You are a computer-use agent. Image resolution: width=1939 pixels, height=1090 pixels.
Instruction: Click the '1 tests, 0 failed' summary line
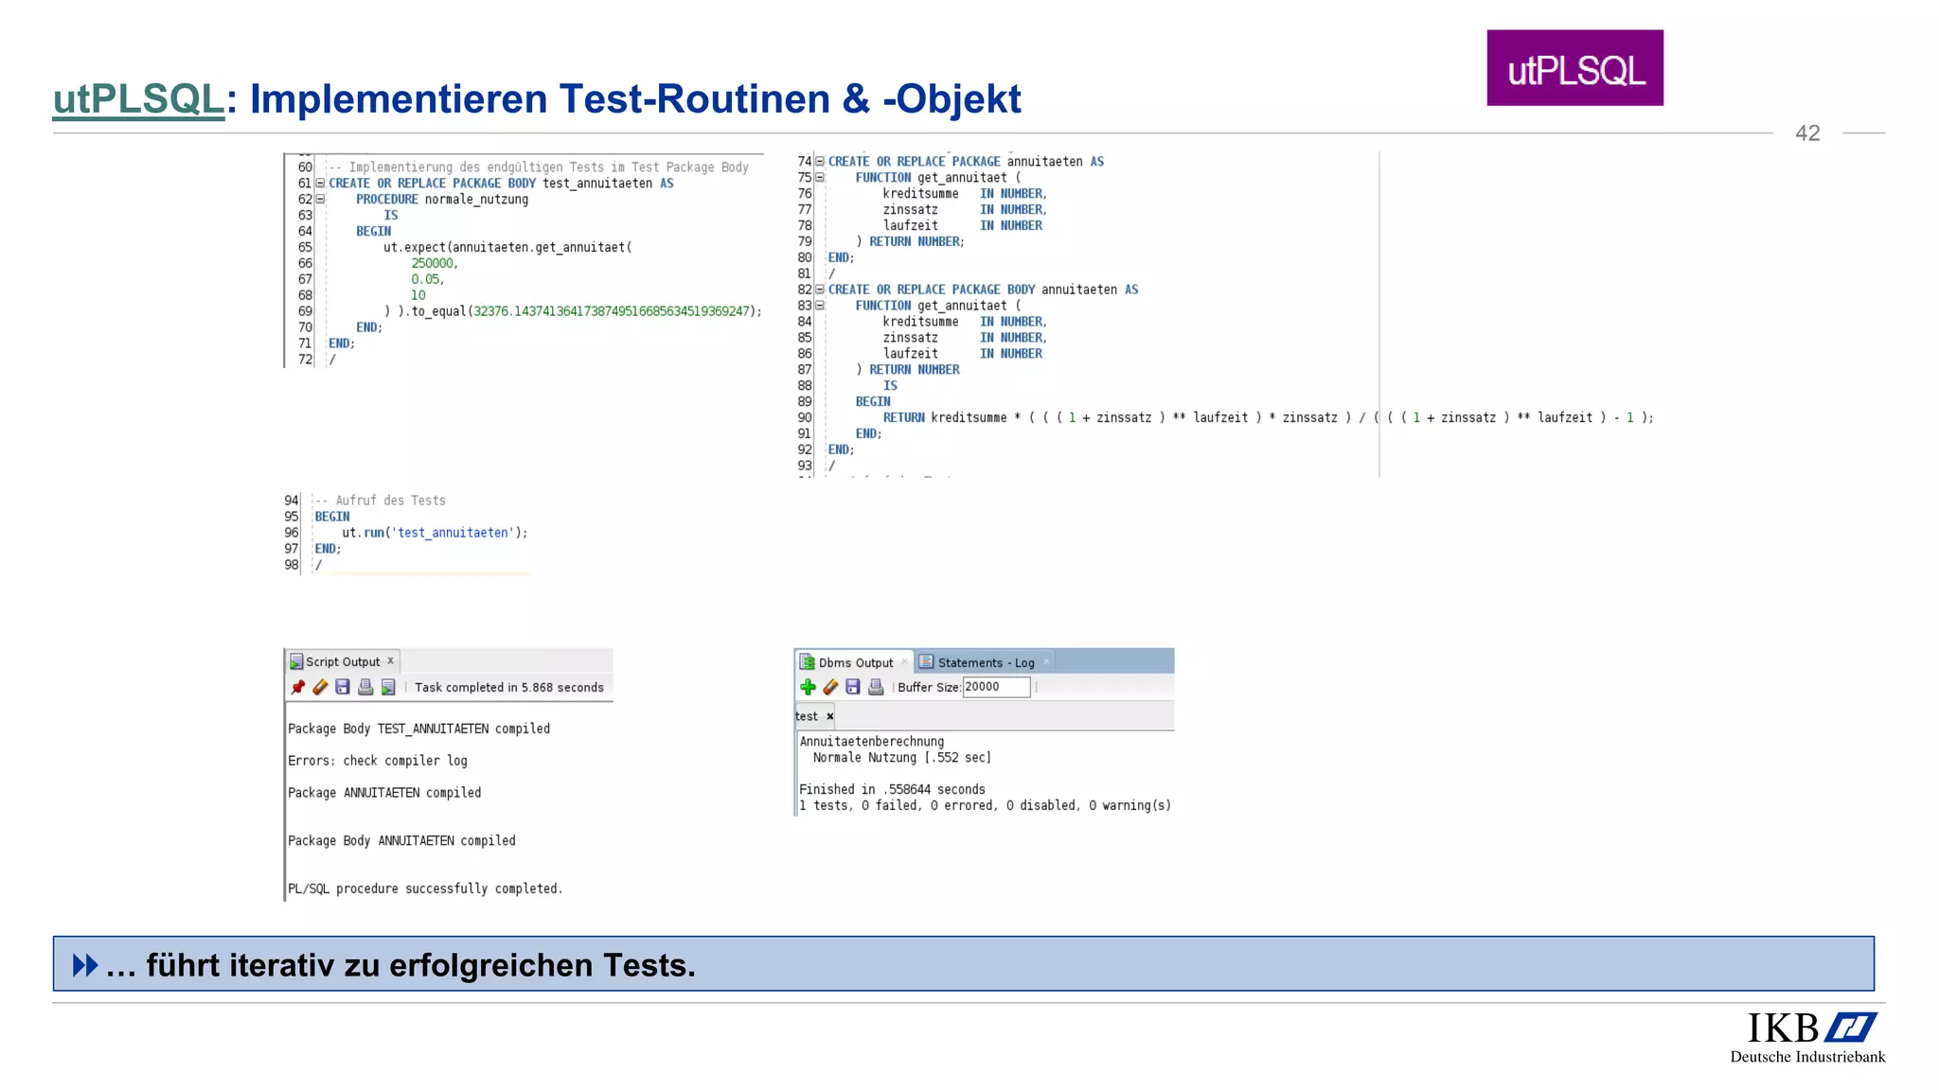985,806
